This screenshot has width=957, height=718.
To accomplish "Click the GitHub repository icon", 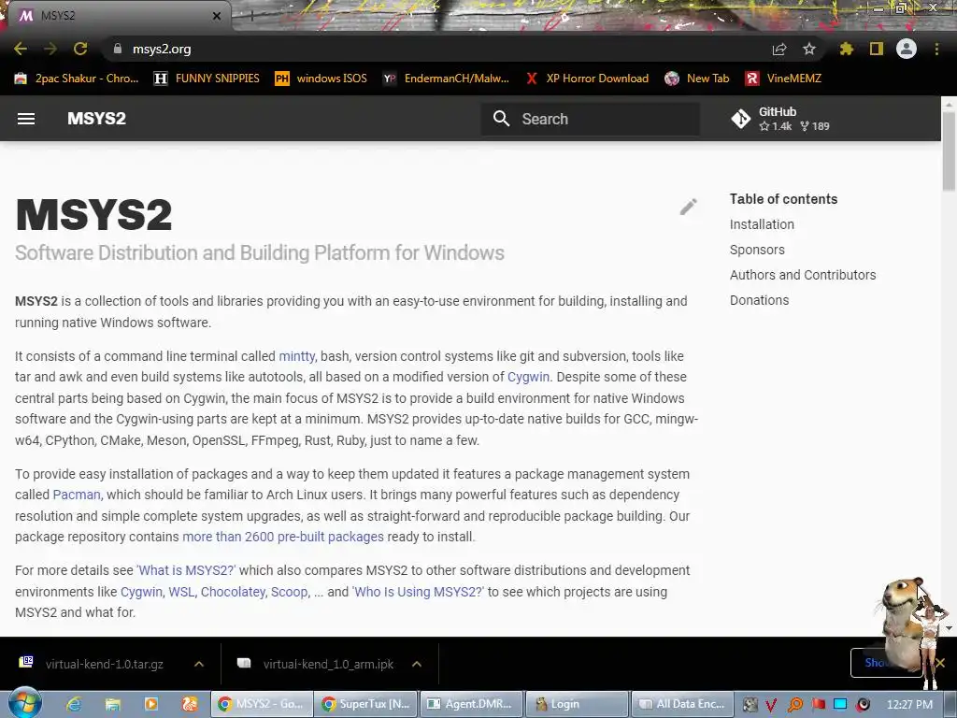I will coord(741,119).
